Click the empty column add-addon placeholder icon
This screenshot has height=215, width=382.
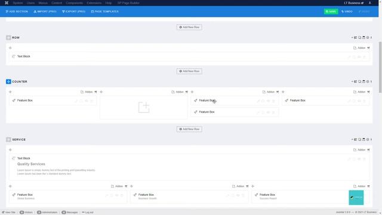point(144,107)
